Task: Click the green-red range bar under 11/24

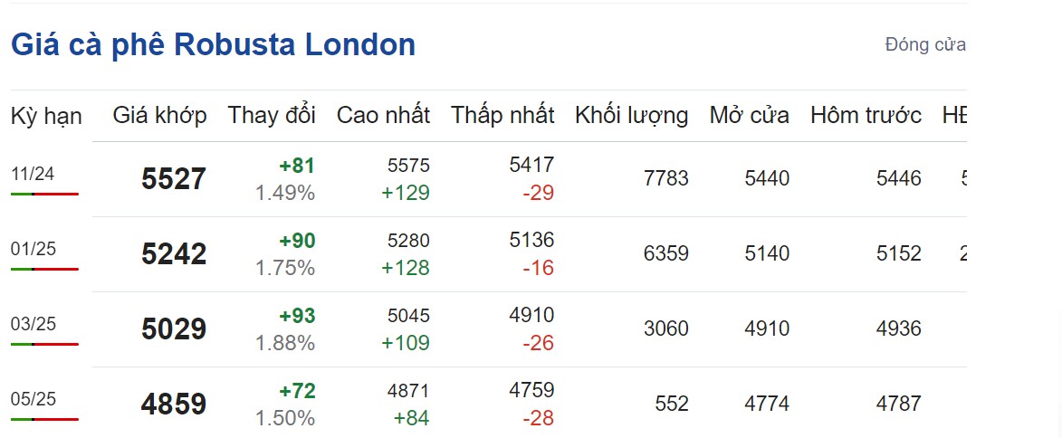Action: pos(44,194)
